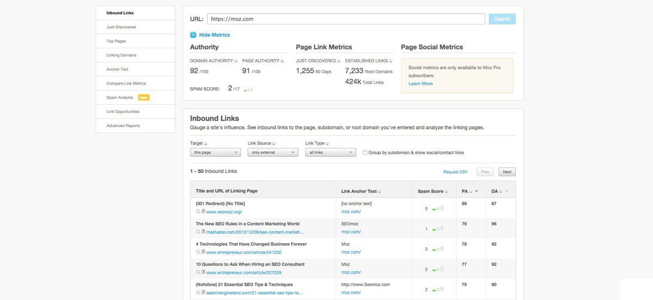Click spam score bars in the Authority panel
The width and height of the screenshot is (653, 300).
coord(248,89)
